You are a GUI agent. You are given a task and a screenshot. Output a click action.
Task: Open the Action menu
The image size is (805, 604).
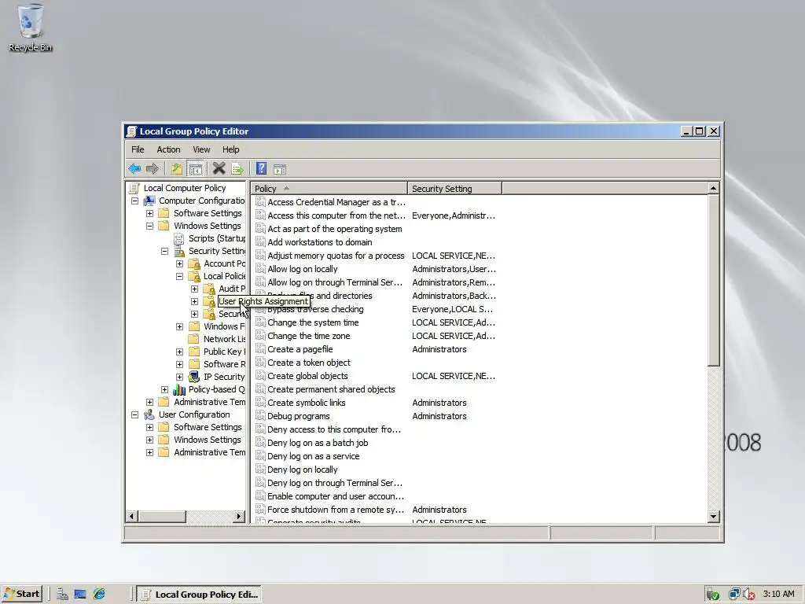pyautogui.click(x=168, y=149)
